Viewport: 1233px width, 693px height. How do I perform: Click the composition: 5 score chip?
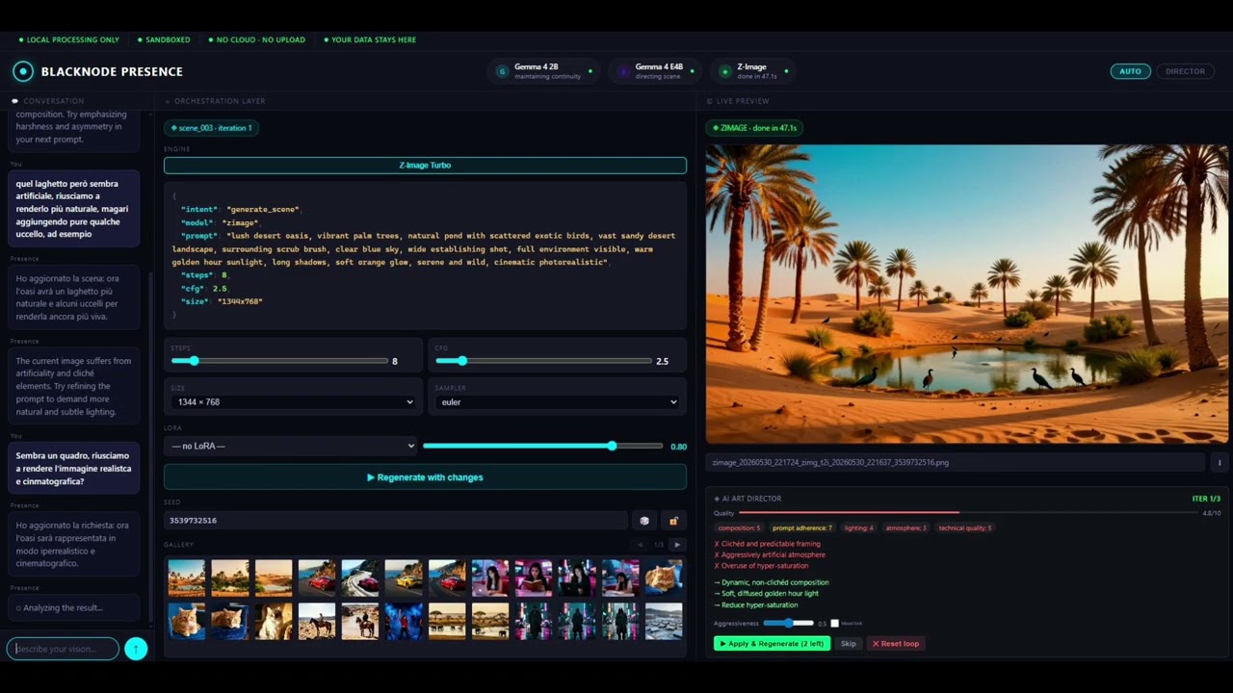(740, 528)
